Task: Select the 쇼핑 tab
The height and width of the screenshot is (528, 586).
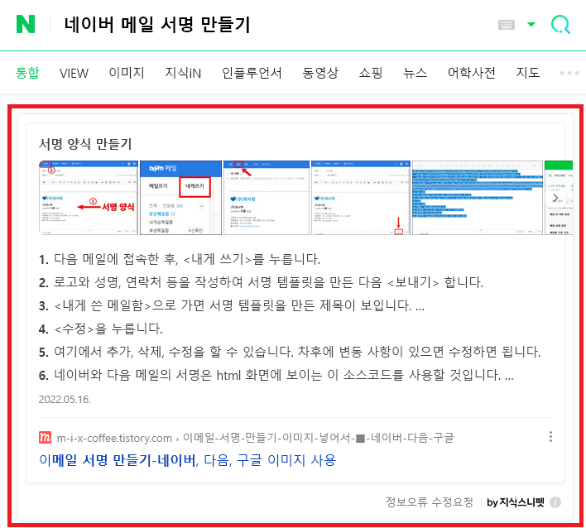Action: click(371, 73)
